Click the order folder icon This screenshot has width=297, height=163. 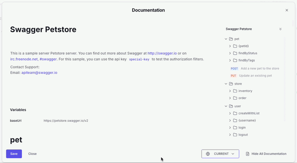tap(235, 98)
